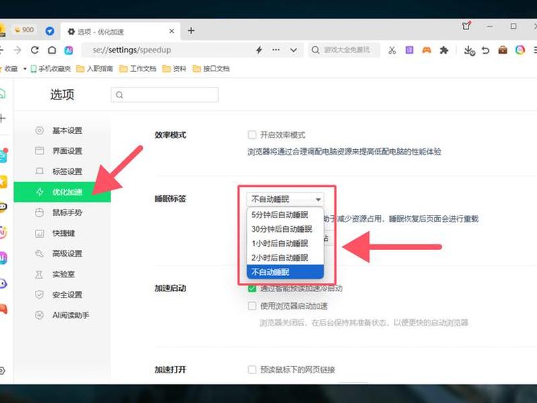Click the undo closed tab icon
The height and width of the screenshot is (403, 537).
click(x=485, y=50)
